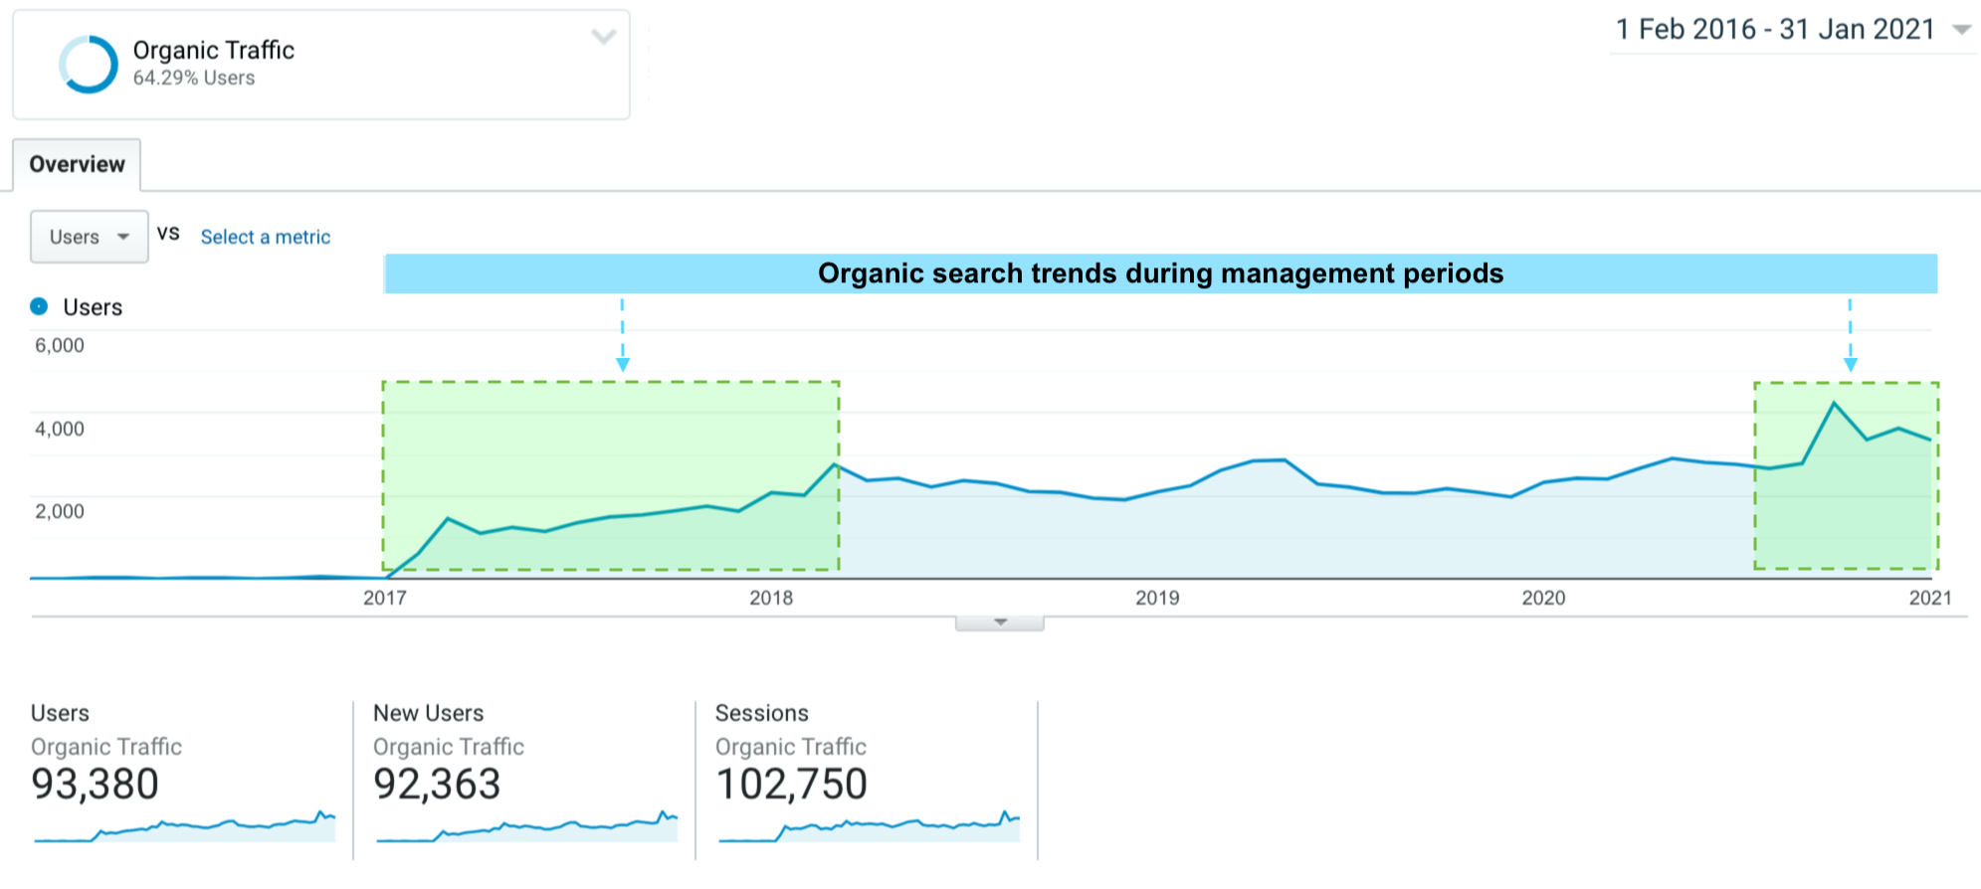
Task: Click the 2,000 y-axis label
Action: (x=60, y=511)
